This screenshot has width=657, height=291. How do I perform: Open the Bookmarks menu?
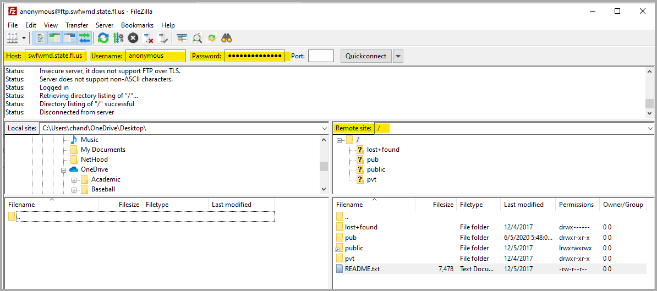coord(137,25)
